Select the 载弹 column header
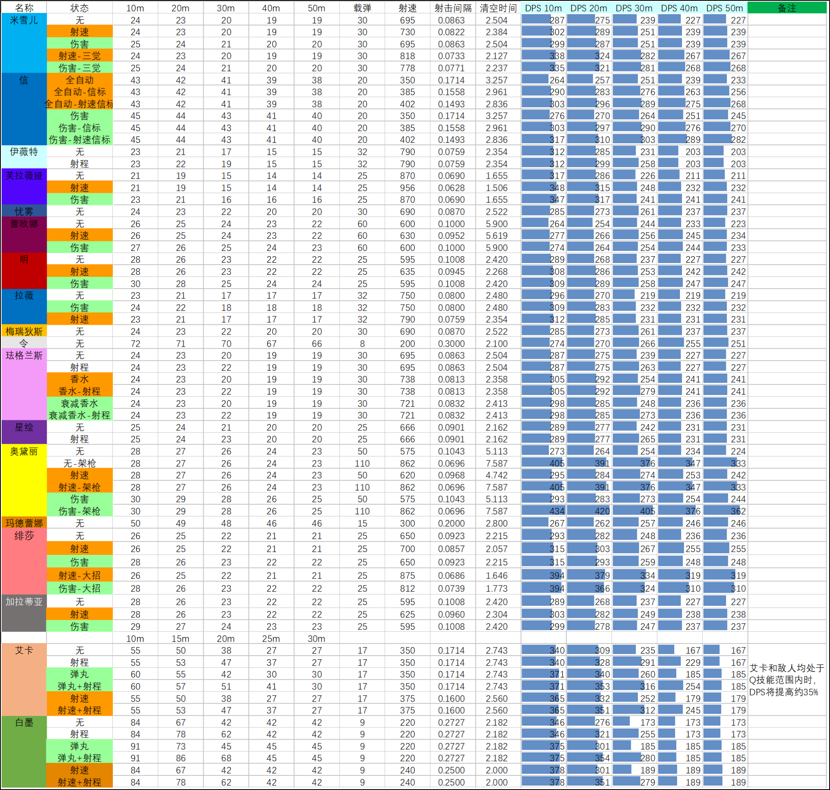This screenshot has height=790, width=830. point(363,8)
